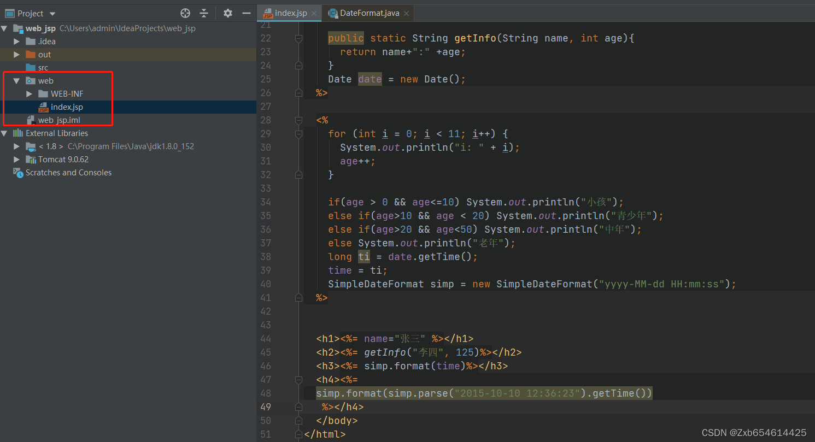
Task: Expand the JDK 1.8 library arrow
Action: [16, 146]
